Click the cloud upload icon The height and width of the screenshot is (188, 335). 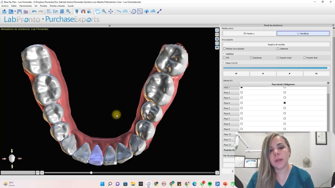[146, 11]
